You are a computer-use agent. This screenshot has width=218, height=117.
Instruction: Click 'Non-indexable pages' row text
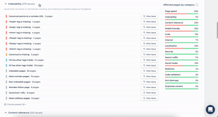point(20,82)
